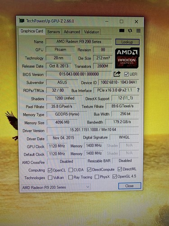Screen dimensions: 169x226
Task: Toggle the PhysX checkbox
Action: [x=97, y=177]
